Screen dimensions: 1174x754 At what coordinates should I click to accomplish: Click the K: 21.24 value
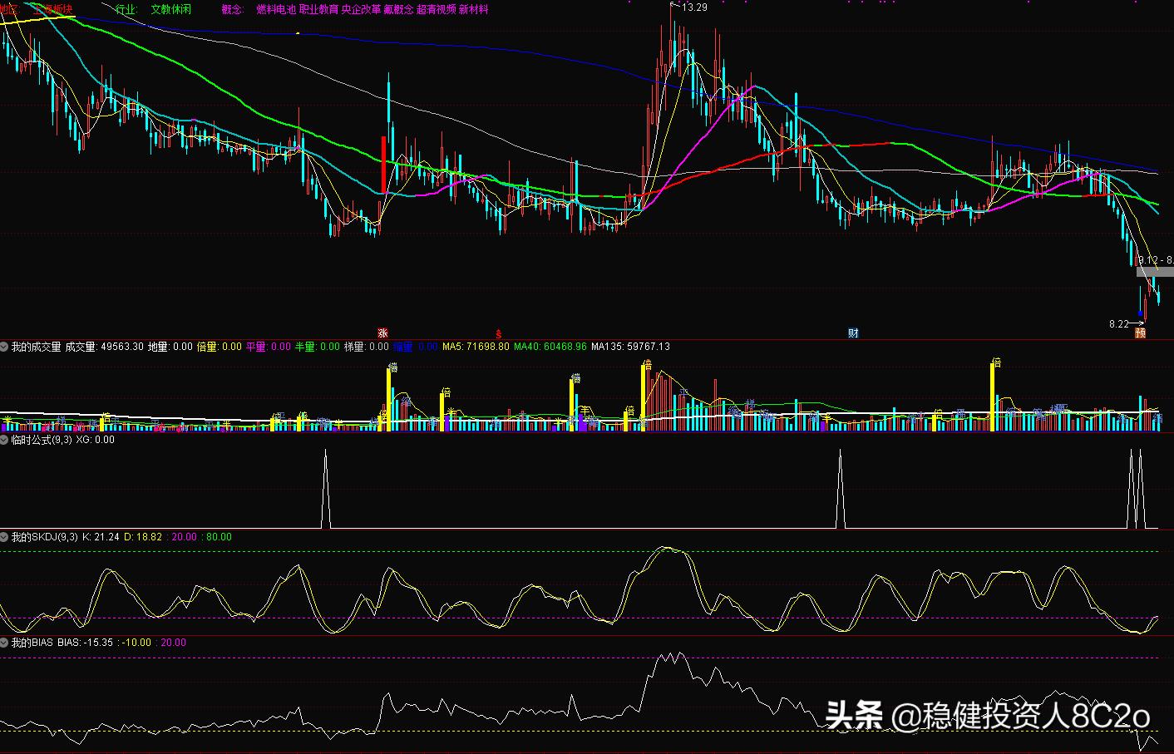pyautogui.click(x=101, y=537)
